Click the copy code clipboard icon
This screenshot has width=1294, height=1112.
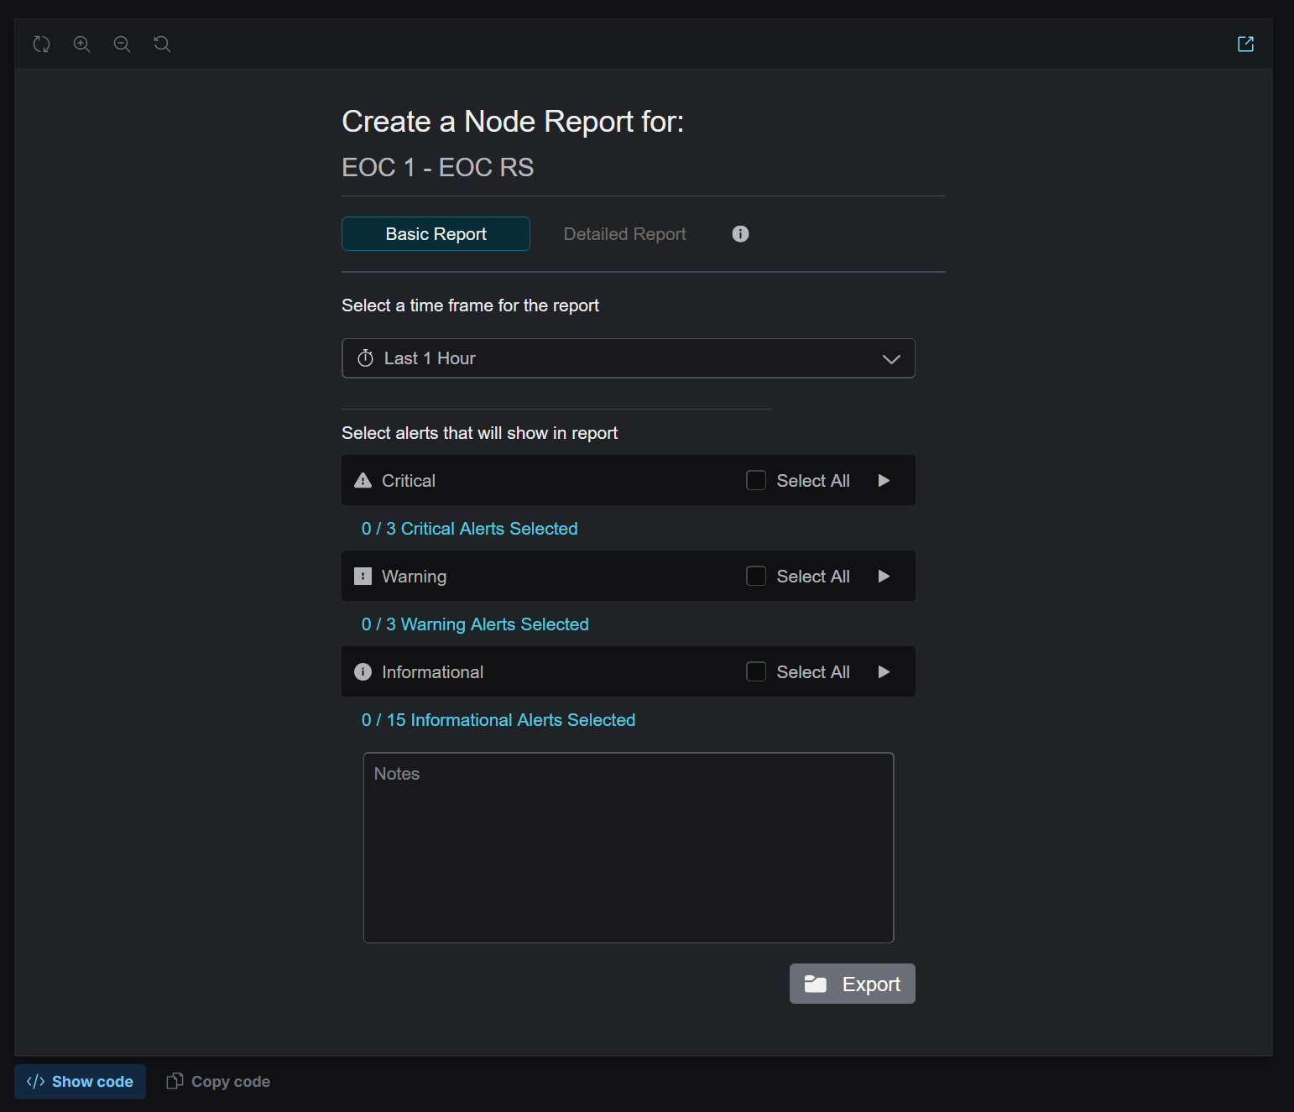tap(175, 1081)
